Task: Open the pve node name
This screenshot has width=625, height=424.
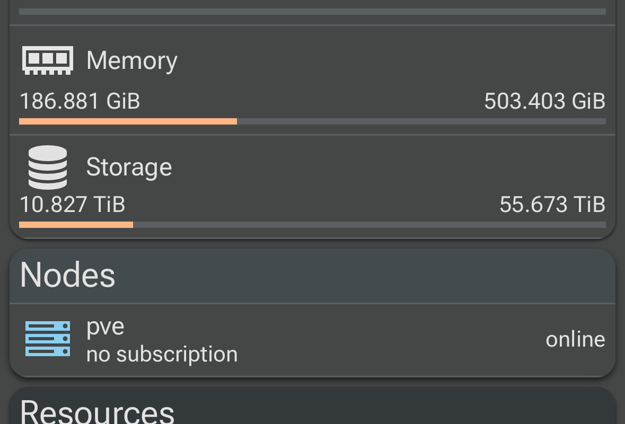Action: coord(105,326)
